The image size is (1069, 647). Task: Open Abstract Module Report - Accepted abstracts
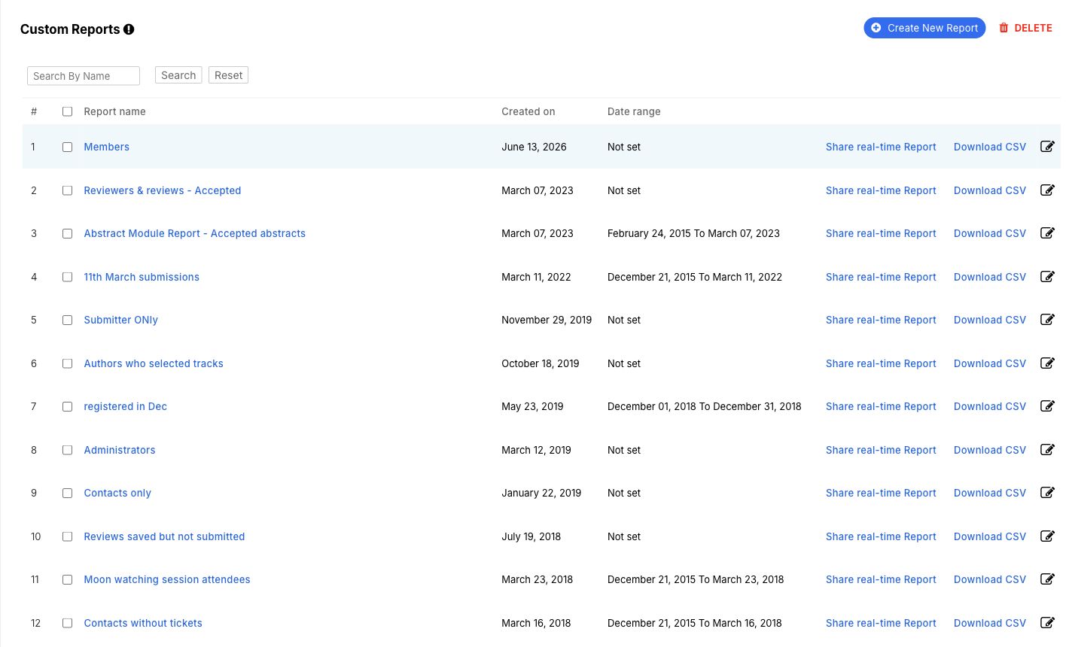[x=195, y=233]
